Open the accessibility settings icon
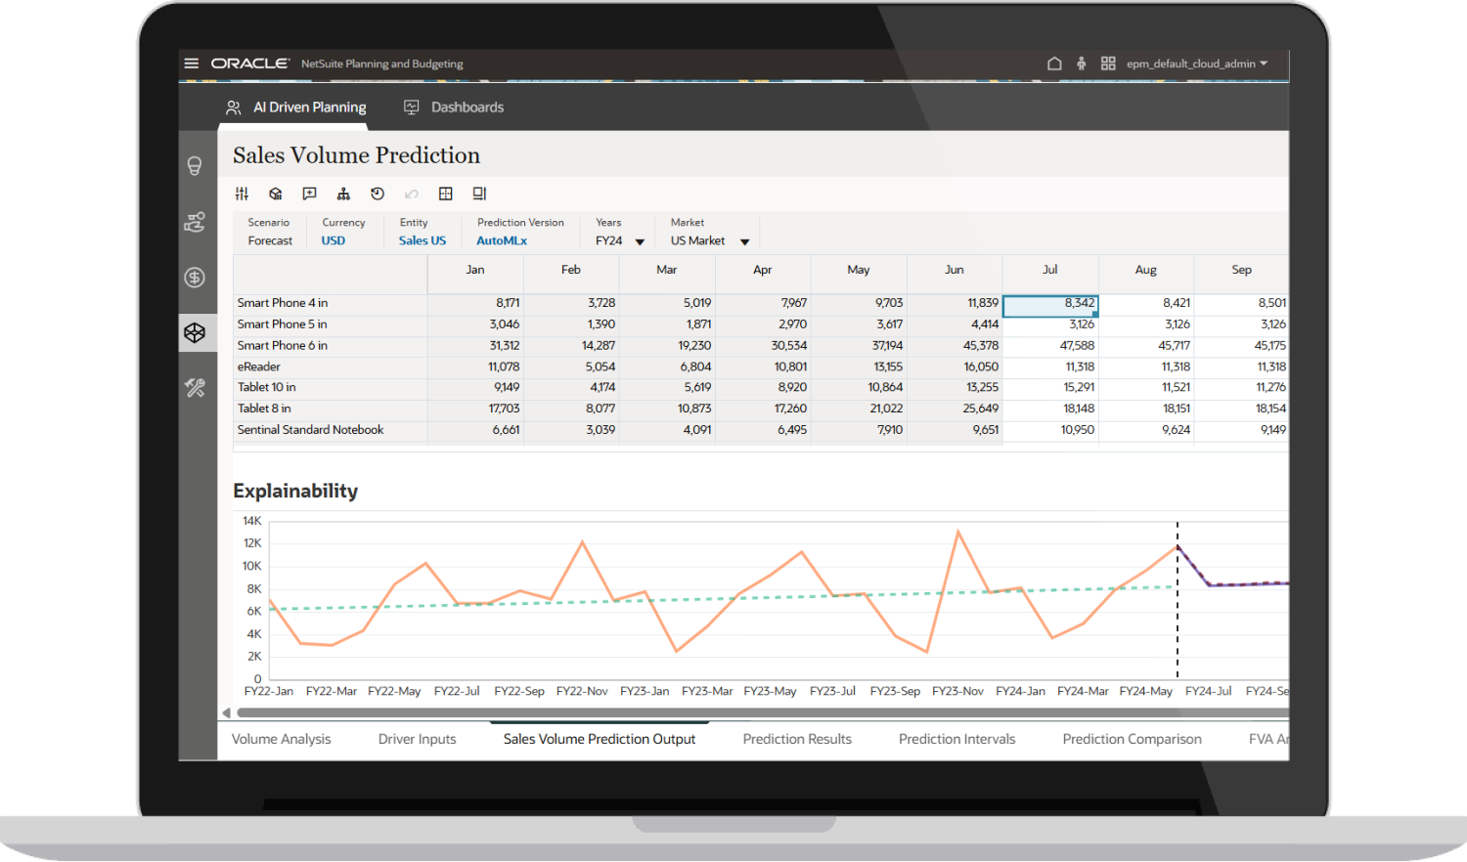Screen dimensions: 1467x862 click(1081, 64)
